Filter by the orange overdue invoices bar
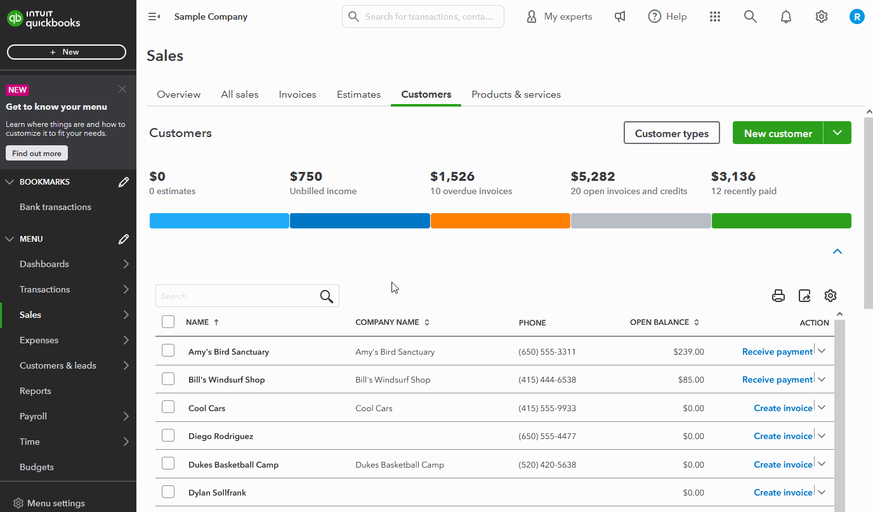Viewport: 873px width, 512px height. pyautogui.click(x=500, y=221)
